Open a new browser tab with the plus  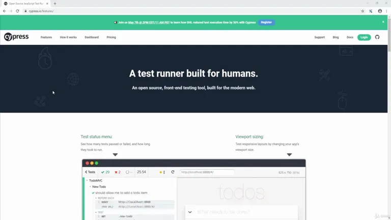click(x=55, y=4)
